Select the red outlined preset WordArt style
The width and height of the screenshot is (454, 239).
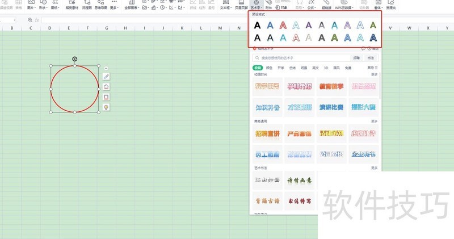coord(283,26)
